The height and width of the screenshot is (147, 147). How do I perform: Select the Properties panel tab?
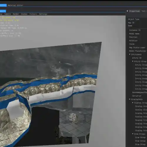[x=134, y=11]
